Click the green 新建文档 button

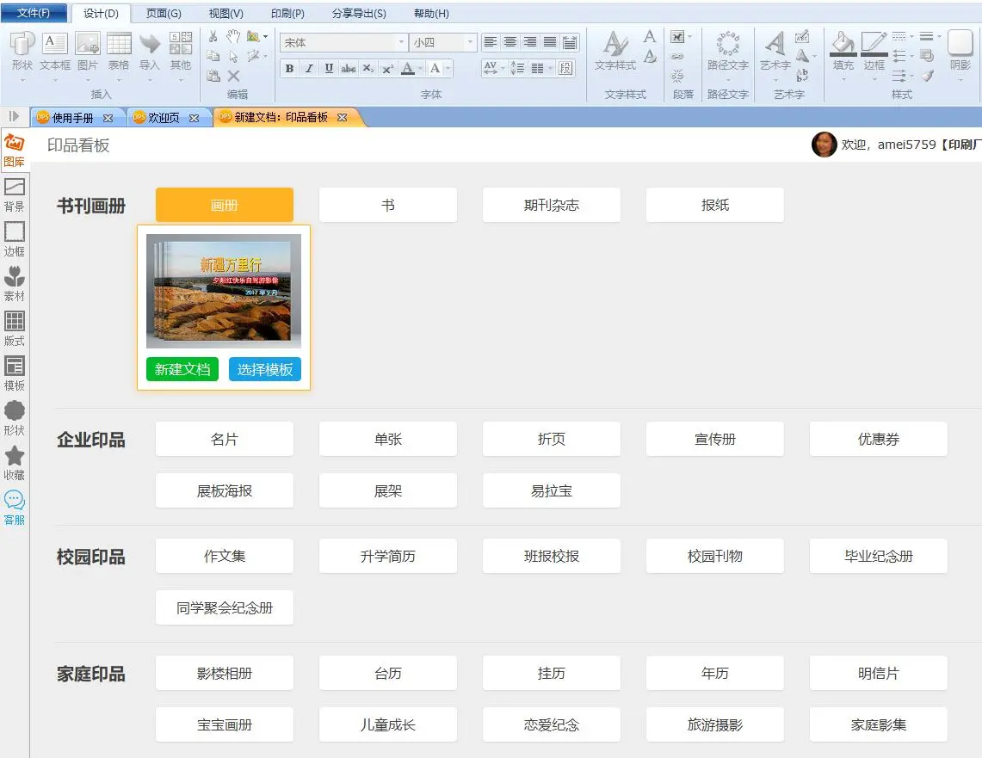tap(182, 369)
